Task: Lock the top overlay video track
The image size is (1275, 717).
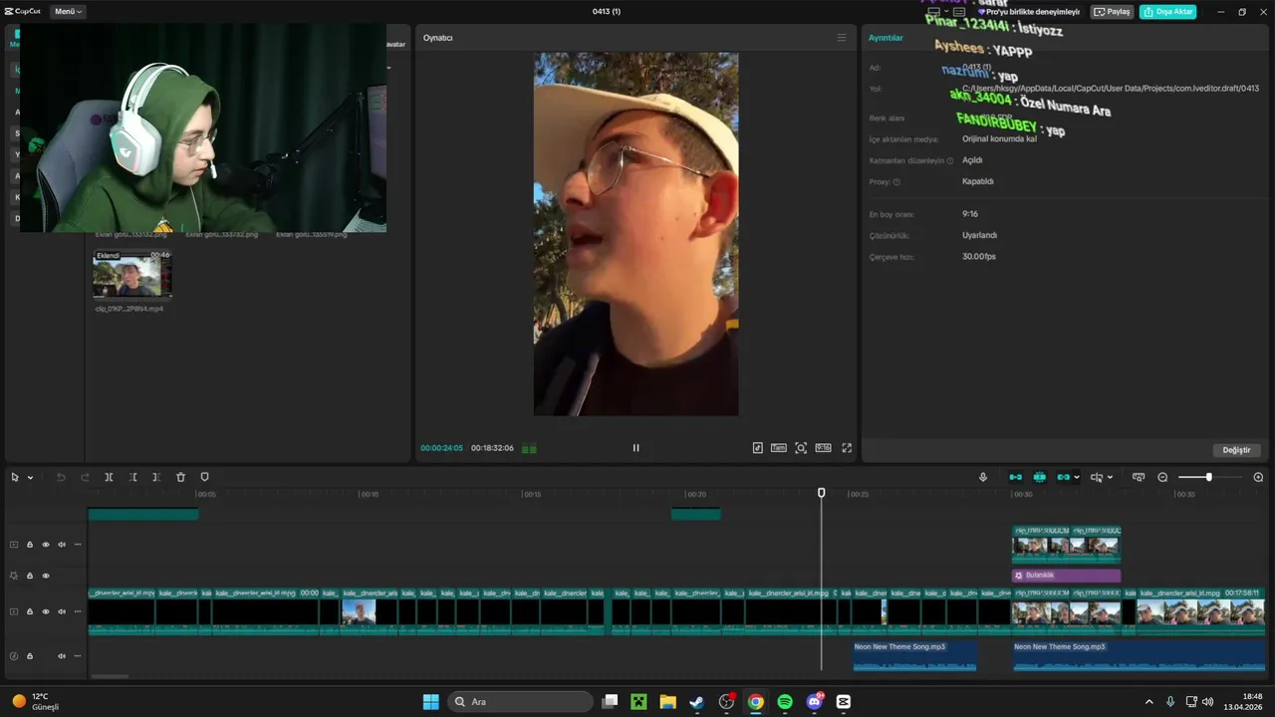Action: click(30, 545)
